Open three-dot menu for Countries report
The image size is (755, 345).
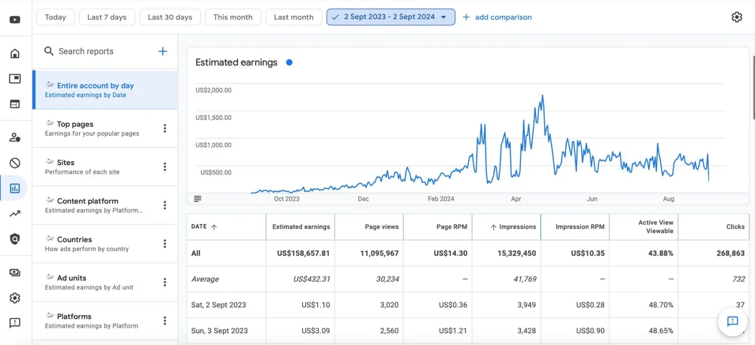165,244
